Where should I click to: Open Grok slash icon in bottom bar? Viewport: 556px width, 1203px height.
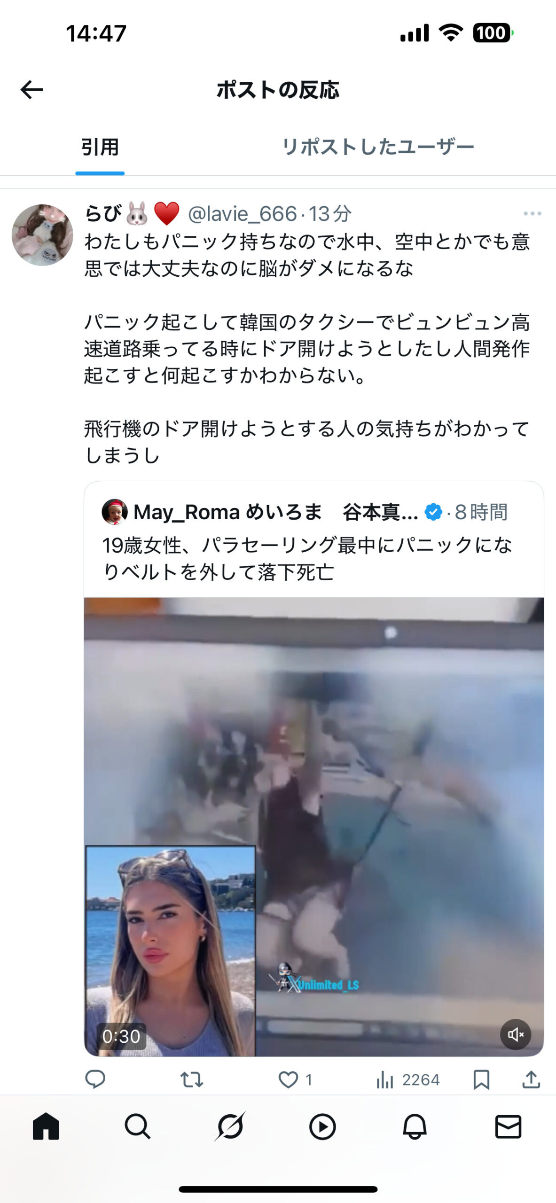click(x=230, y=1126)
